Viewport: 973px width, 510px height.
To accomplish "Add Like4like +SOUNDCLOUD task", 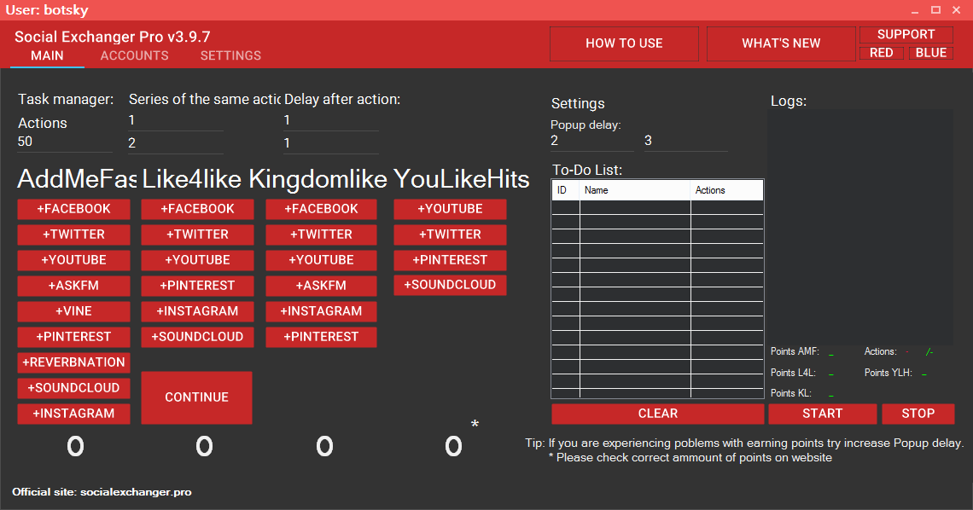I will [x=197, y=337].
